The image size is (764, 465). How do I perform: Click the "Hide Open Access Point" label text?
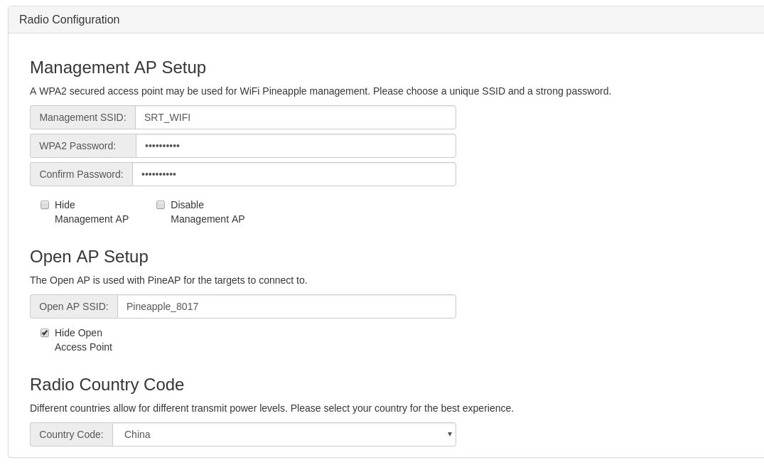tap(83, 340)
